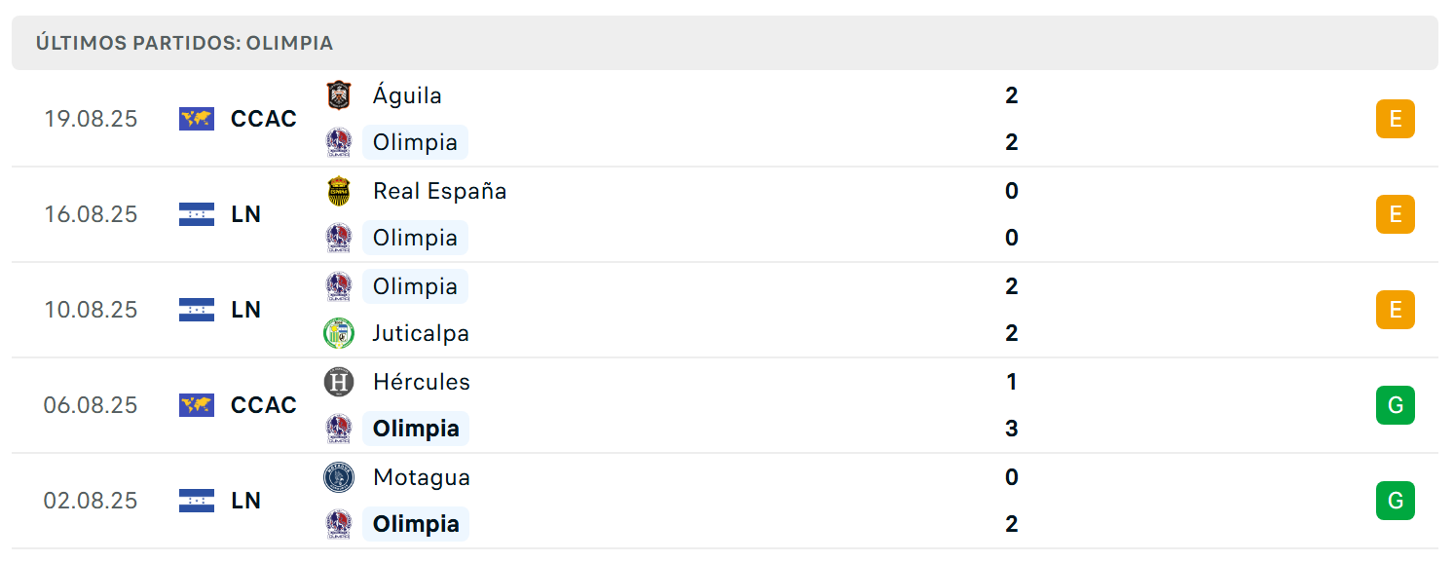Viewport: 1454px width, 562px height.
Task: Click the Motagua blue crest icon
Action: click(x=338, y=477)
